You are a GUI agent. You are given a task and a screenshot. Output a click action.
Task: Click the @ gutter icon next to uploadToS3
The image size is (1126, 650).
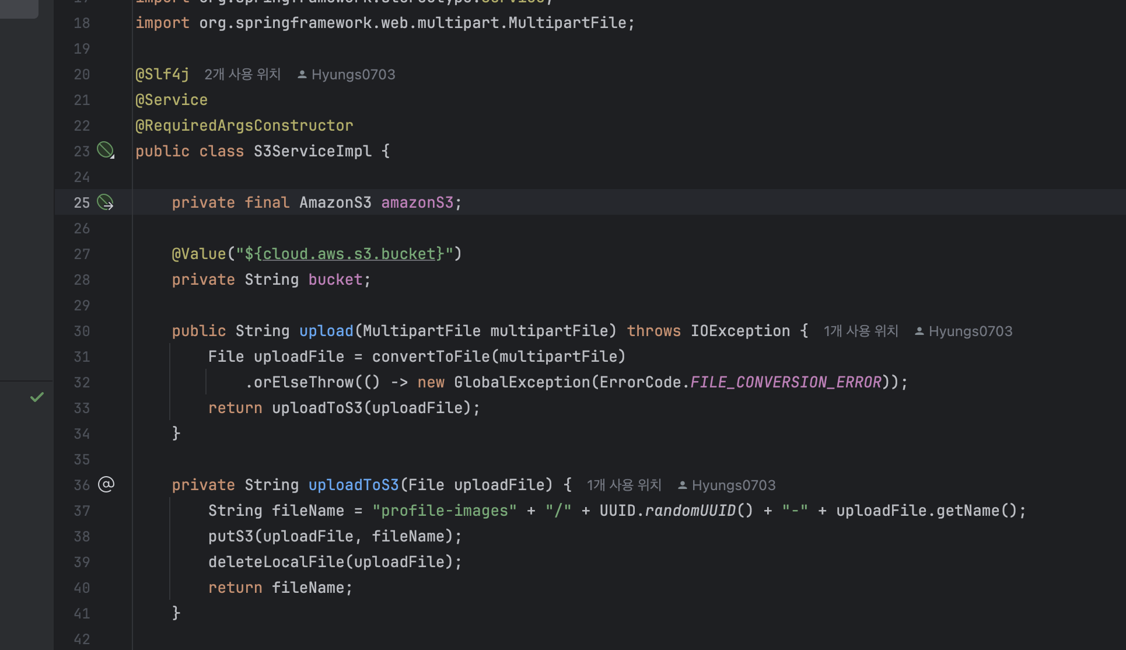pyautogui.click(x=106, y=484)
